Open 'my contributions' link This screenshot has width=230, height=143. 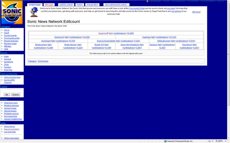click(x=208, y=1)
